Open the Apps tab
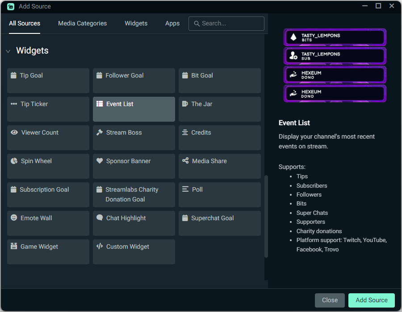This screenshot has width=402, height=312. pyautogui.click(x=172, y=23)
